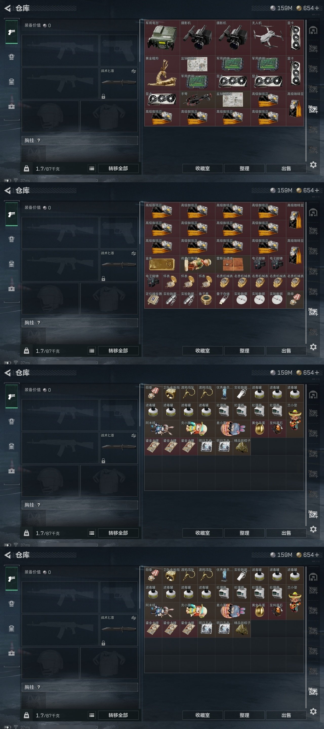Select the 手弩 hand crossbow item
The image size is (324, 729).
(197, 100)
